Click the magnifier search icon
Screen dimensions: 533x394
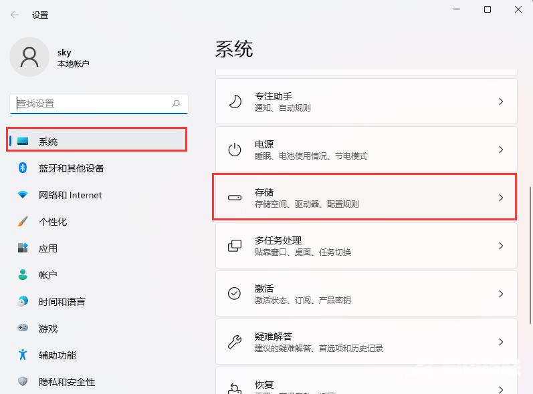[176, 103]
